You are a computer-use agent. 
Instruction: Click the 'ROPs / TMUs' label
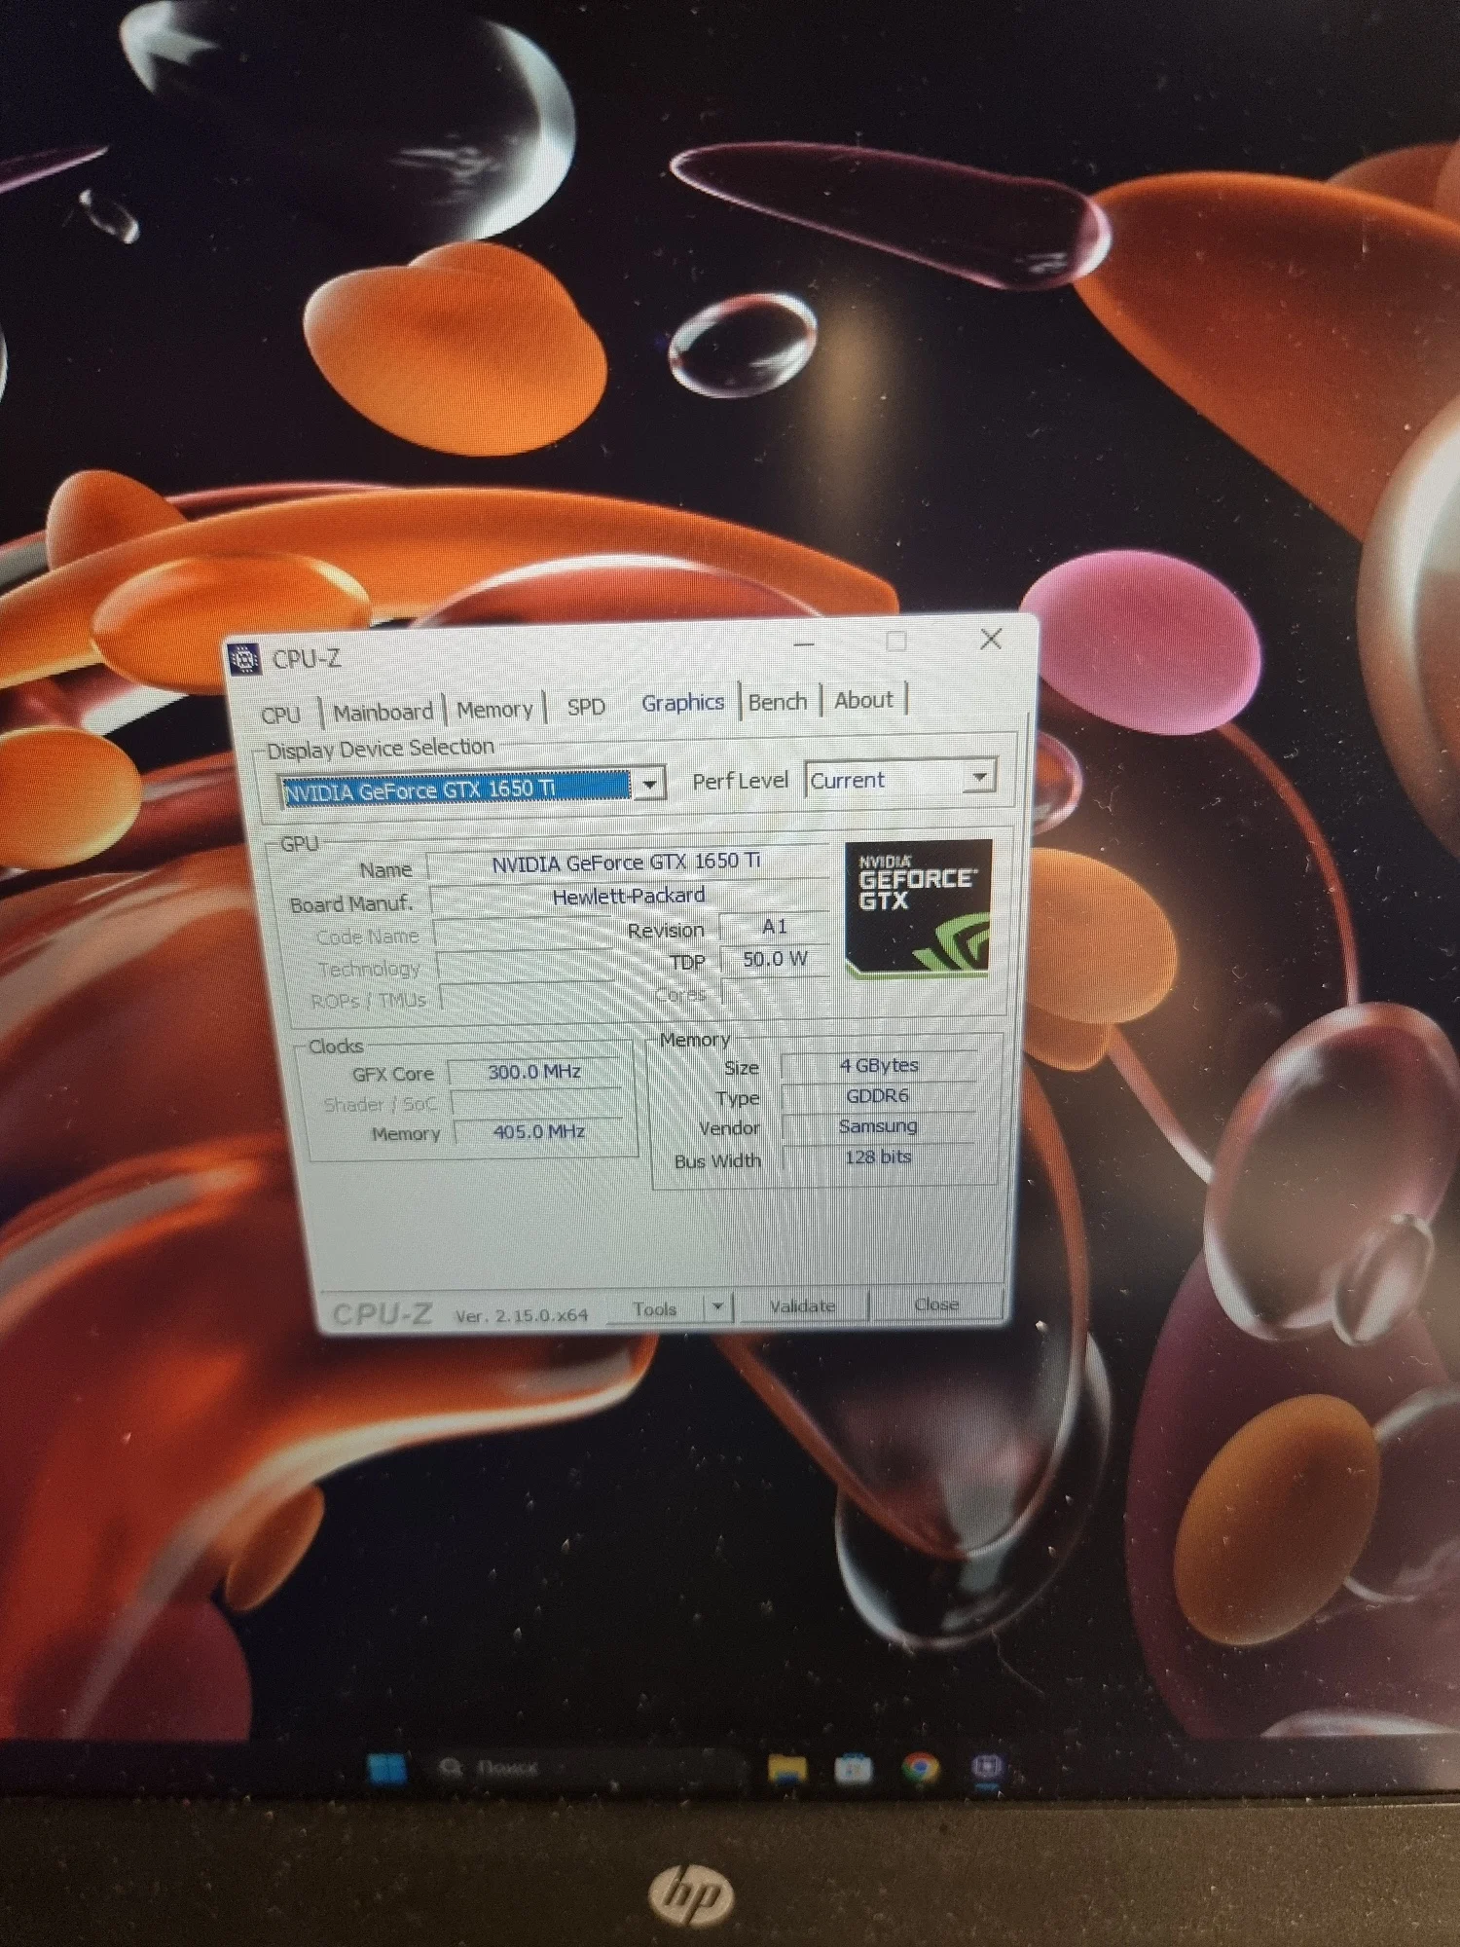pyautogui.click(x=369, y=1001)
